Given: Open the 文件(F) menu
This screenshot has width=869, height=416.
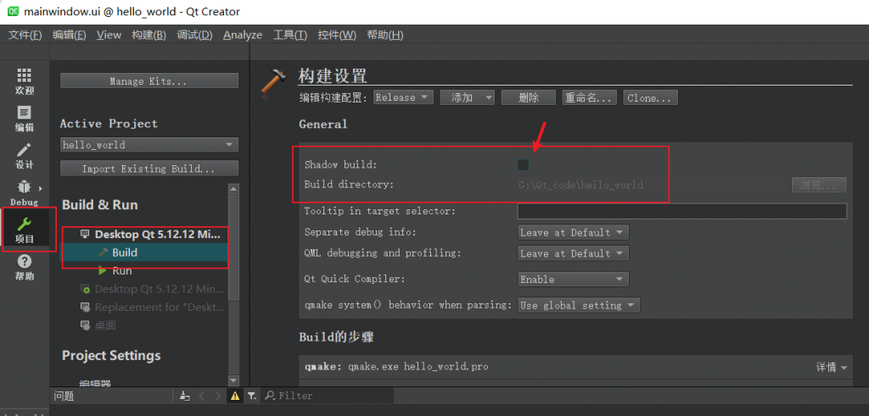Looking at the screenshot, I should 25,35.
